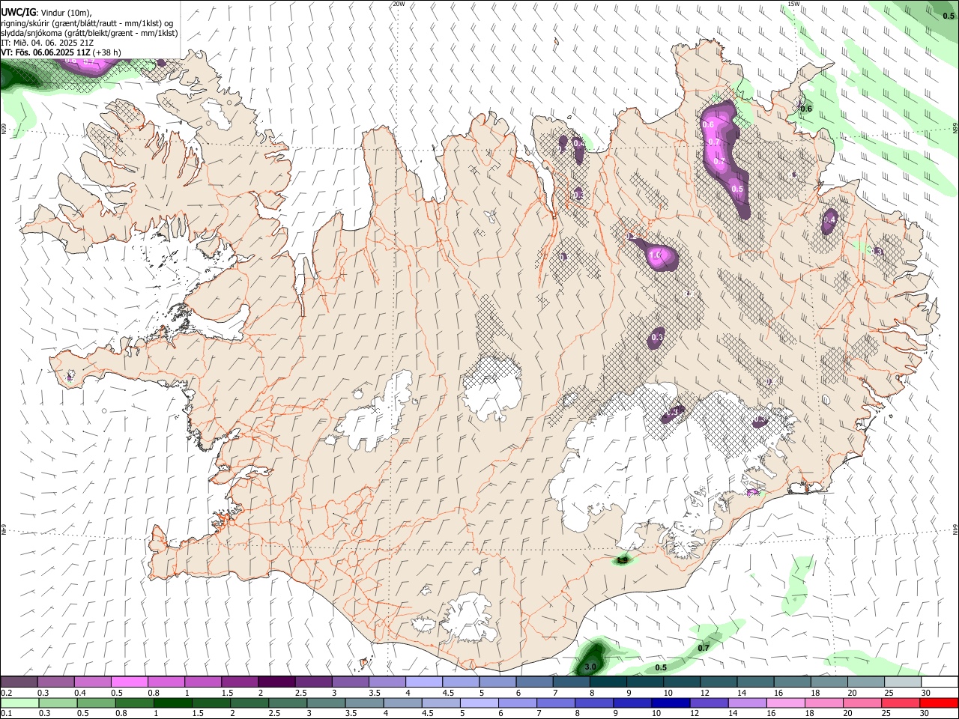Click the "20W" longitude label at top
Screen dimensions: 959x719
(x=399, y=4)
